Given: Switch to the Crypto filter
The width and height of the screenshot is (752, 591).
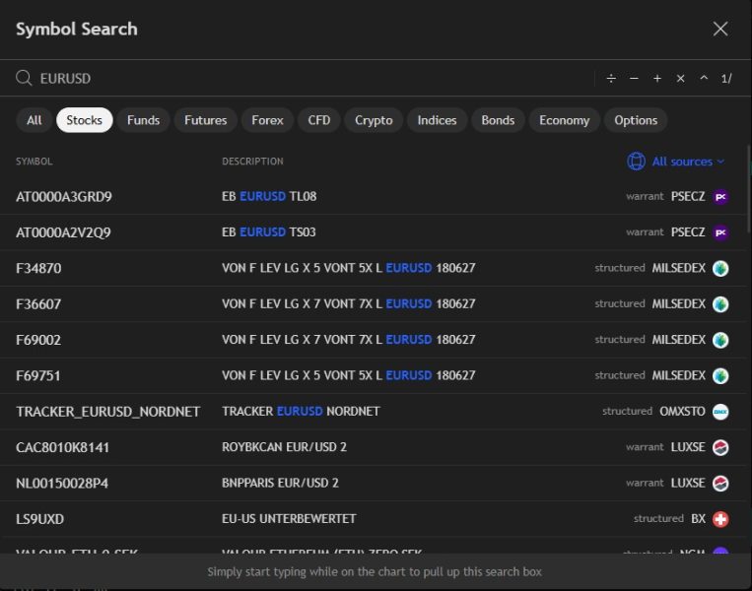Looking at the screenshot, I should [x=374, y=120].
